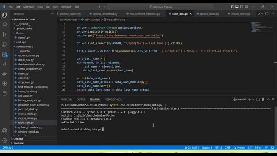The height and width of the screenshot is (156, 277).
Task: Create new terminal with plus icon
Action: coord(250,99)
